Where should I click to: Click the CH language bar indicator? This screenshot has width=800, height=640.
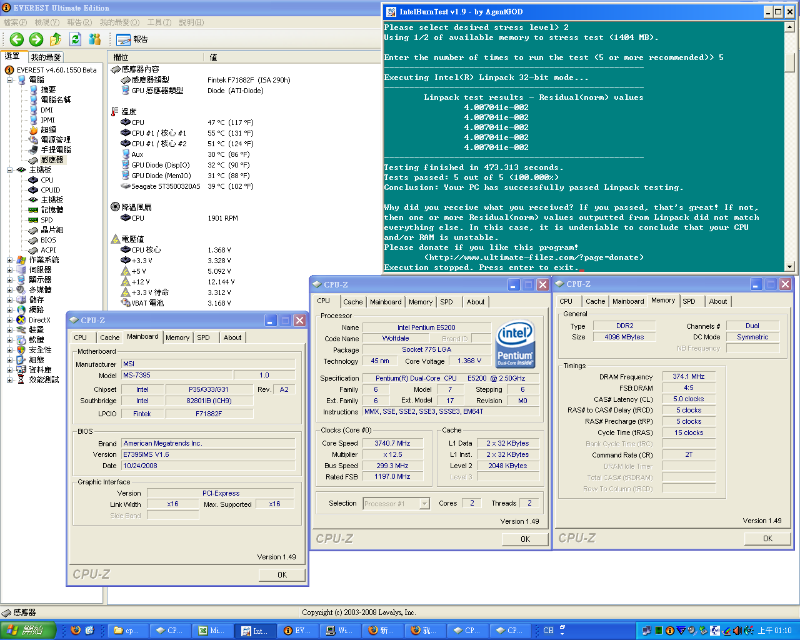click(548, 631)
